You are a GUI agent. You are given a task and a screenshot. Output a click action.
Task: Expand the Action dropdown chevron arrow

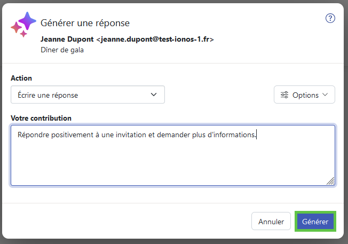click(154, 95)
